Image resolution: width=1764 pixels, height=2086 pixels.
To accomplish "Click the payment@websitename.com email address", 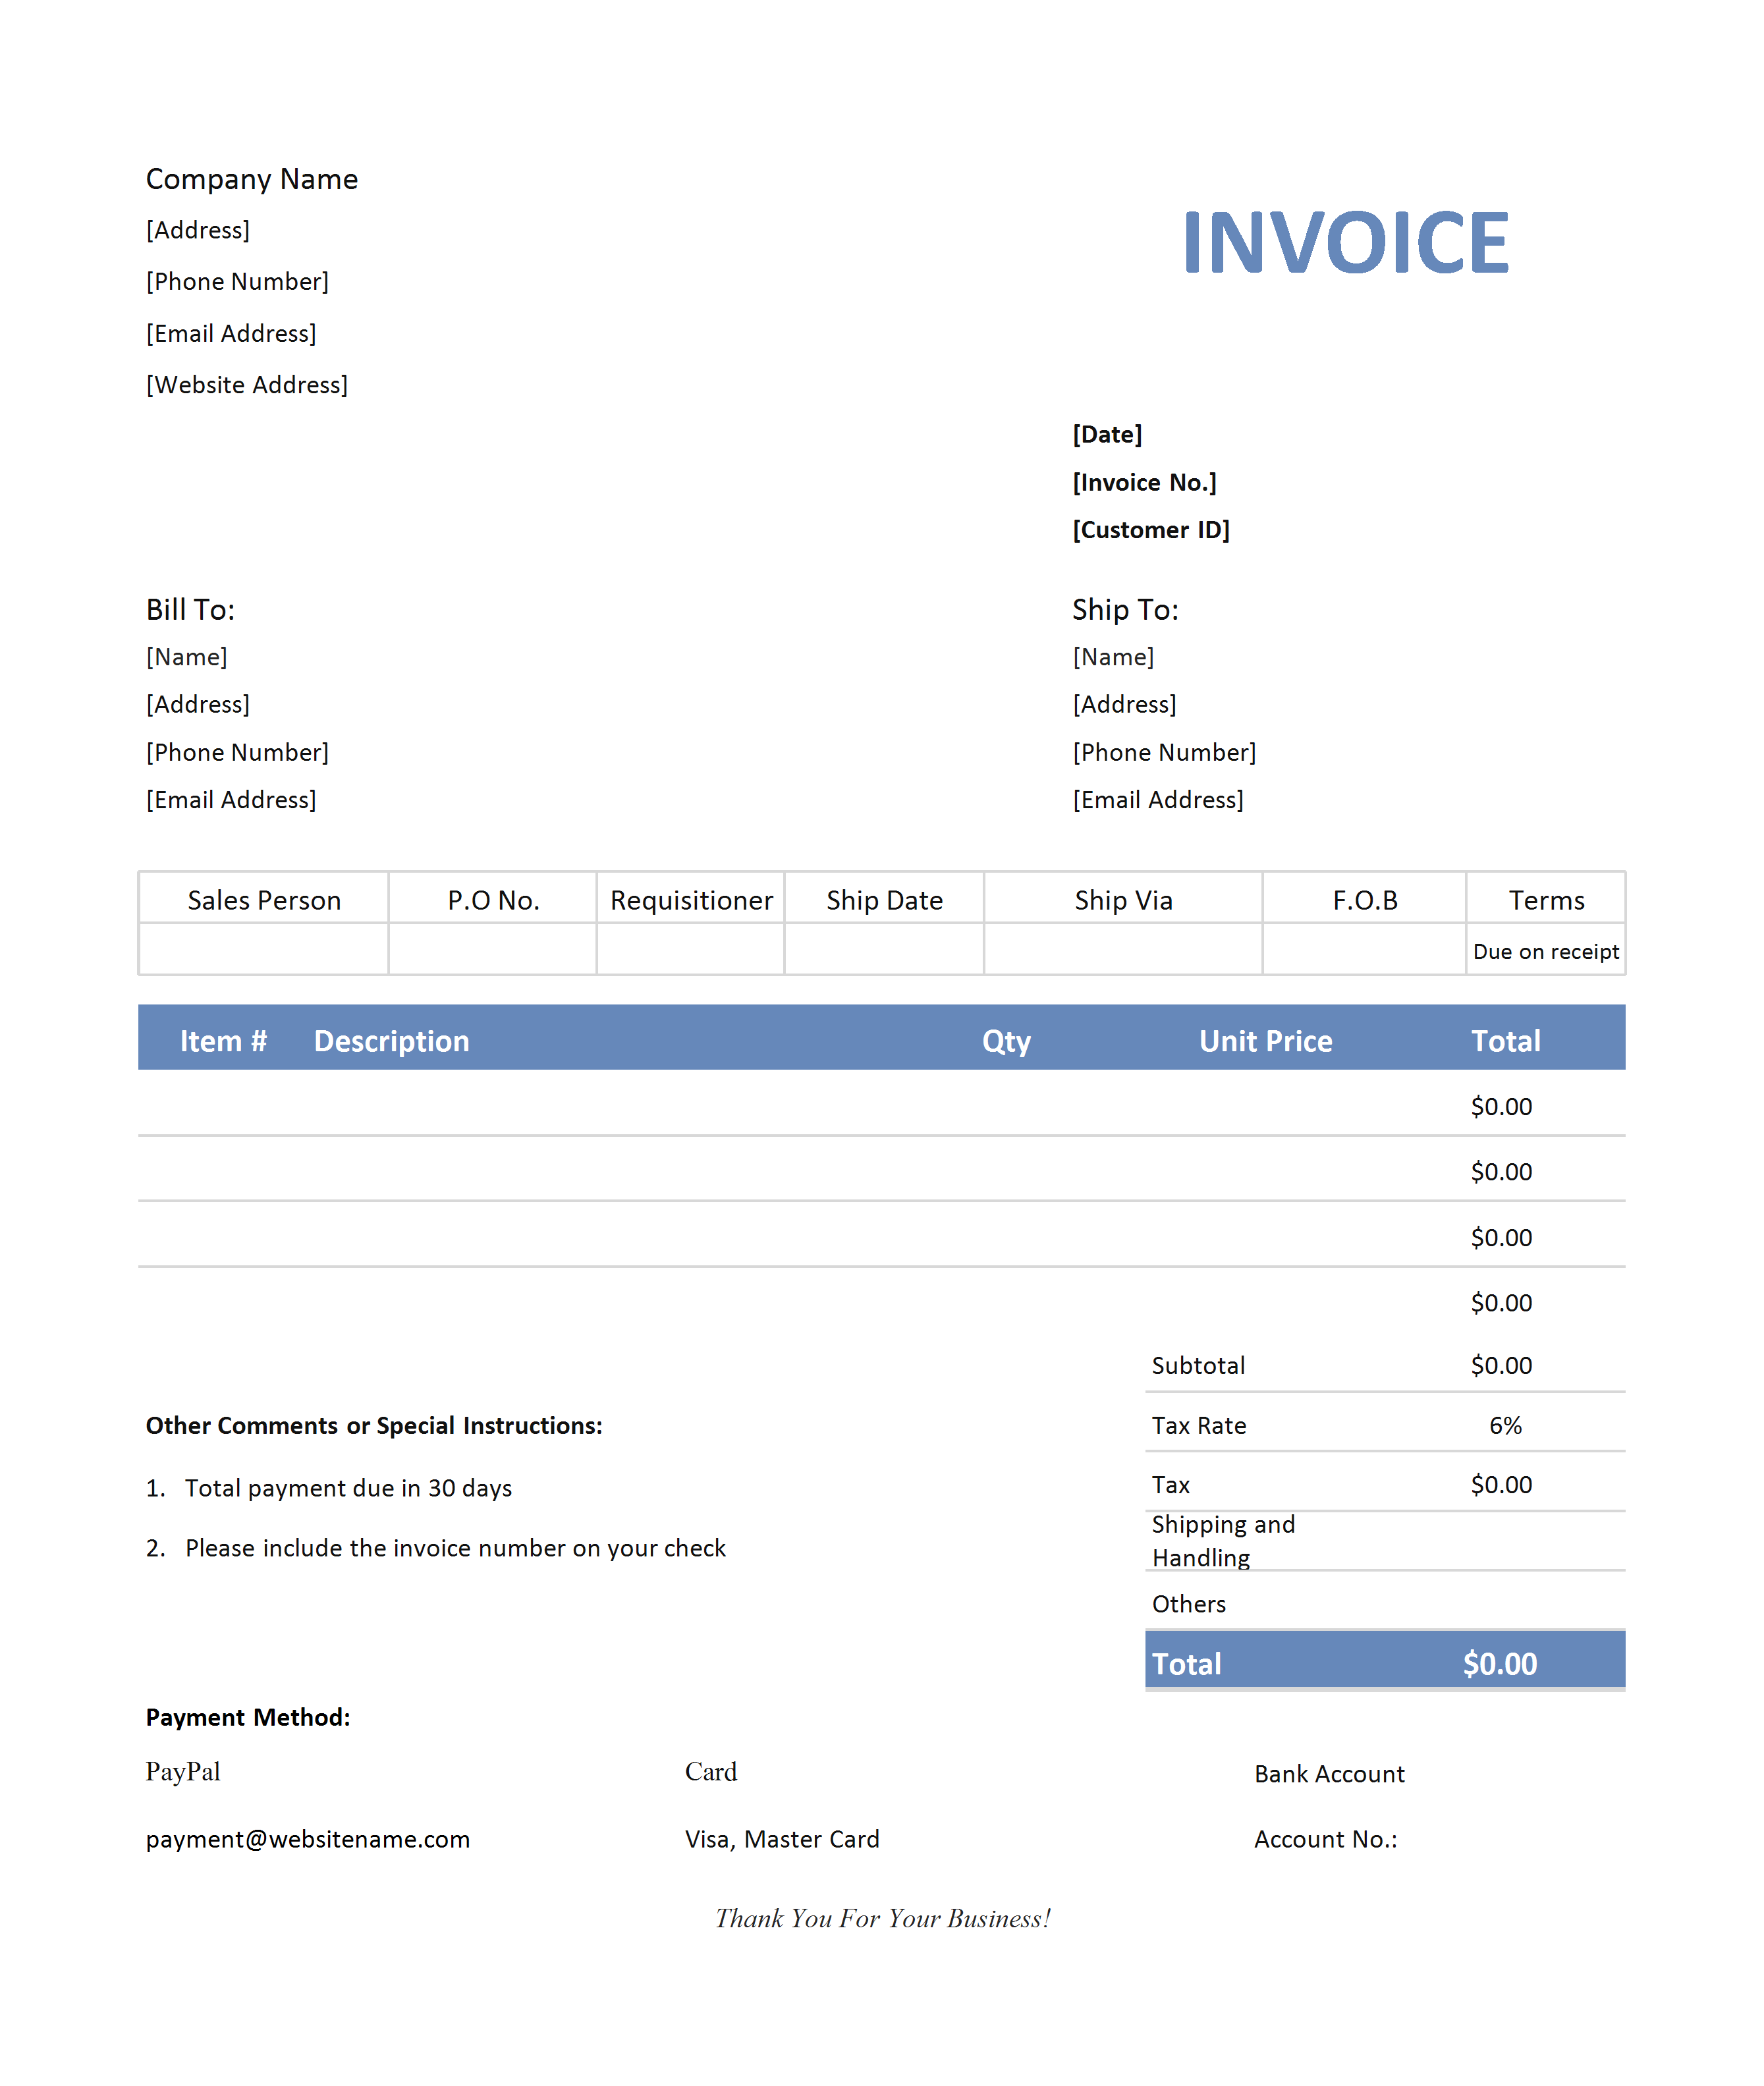I will pos(308,1840).
